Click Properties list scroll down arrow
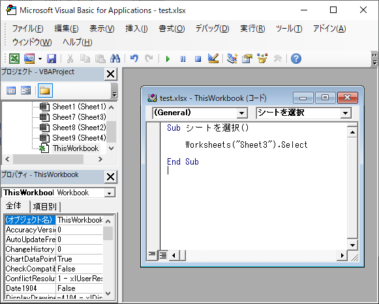Image resolution: width=379 pixels, height=304 pixels. pyautogui.click(x=108, y=294)
